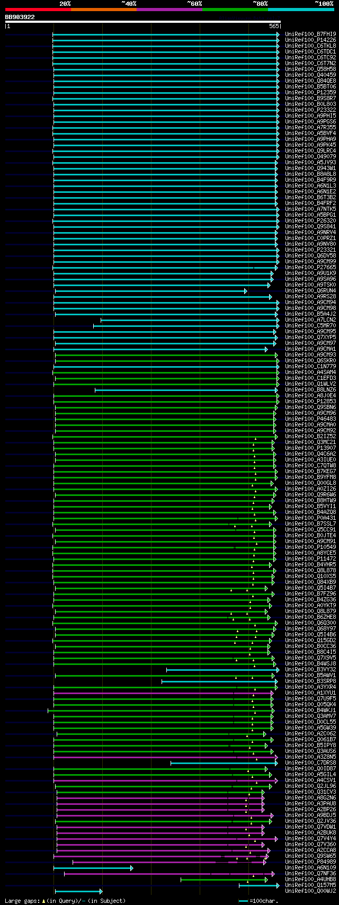Select label UniRef100_P10549
Viewport: 339px width, 905px height.
point(310,547)
